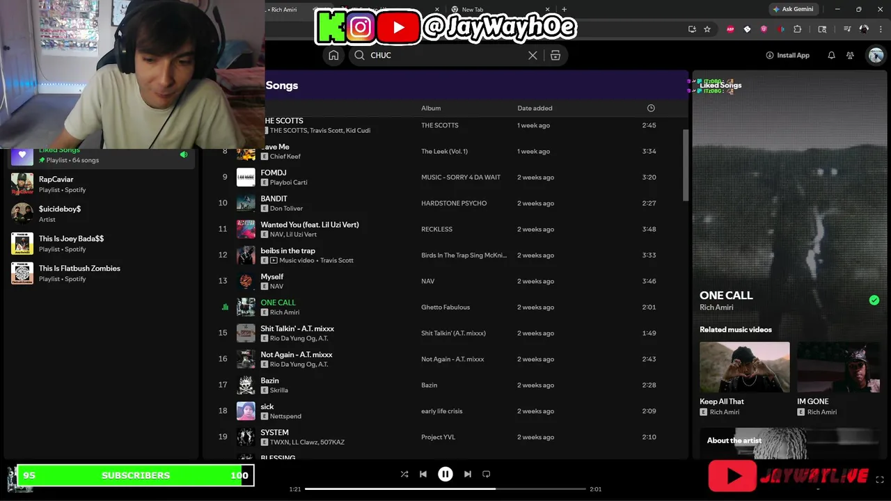This screenshot has height=501, width=891.
Task: Bookmark page with star icon
Action: coord(707,29)
